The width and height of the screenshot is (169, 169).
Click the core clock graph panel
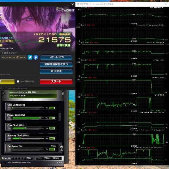(x=123, y=69)
